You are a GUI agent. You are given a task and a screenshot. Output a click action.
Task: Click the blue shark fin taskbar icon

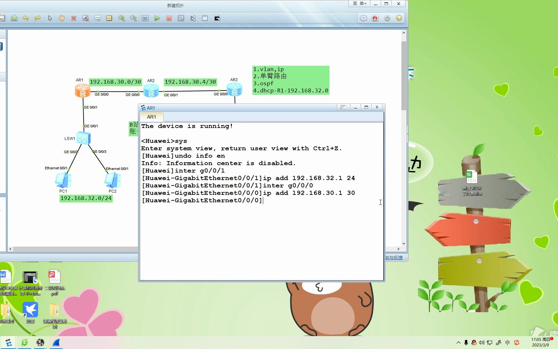click(x=56, y=343)
